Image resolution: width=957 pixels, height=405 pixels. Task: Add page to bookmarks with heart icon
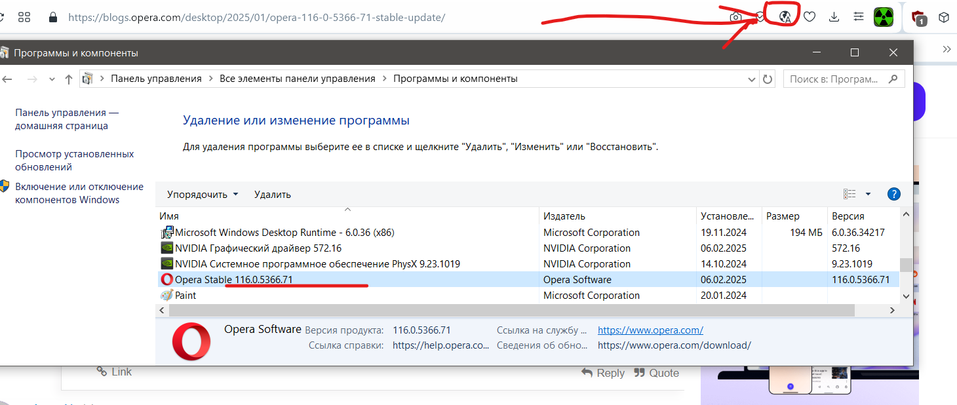click(810, 17)
